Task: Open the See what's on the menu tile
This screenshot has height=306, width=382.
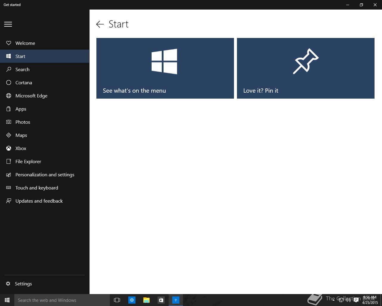Action: click(x=165, y=68)
